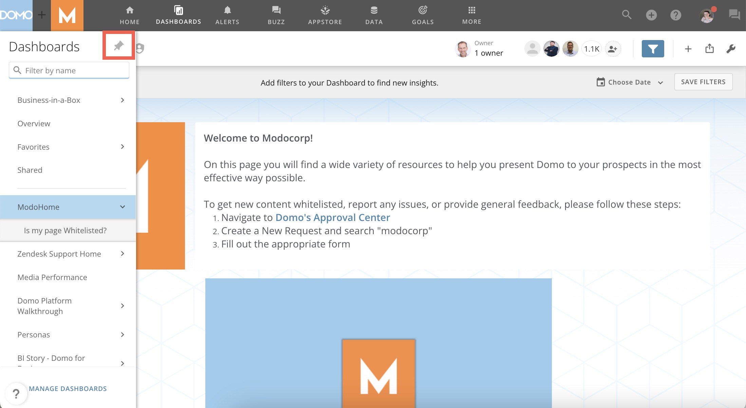Click the owner's profile photo
Image resolution: width=746 pixels, height=408 pixels.
(x=463, y=49)
